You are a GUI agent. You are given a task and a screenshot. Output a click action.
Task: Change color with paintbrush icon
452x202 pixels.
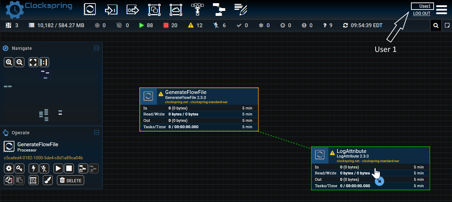point(48,180)
